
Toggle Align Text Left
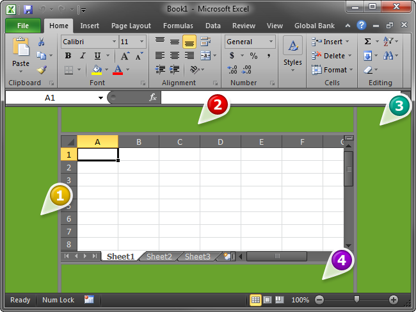[160, 56]
